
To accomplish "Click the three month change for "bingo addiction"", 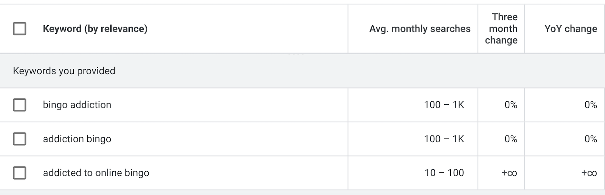I will 510,105.
